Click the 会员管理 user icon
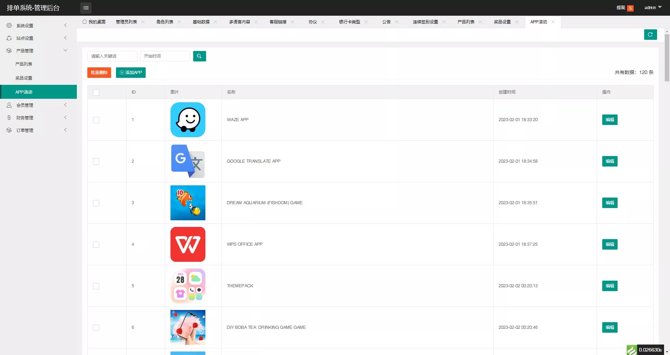 (x=9, y=105)
